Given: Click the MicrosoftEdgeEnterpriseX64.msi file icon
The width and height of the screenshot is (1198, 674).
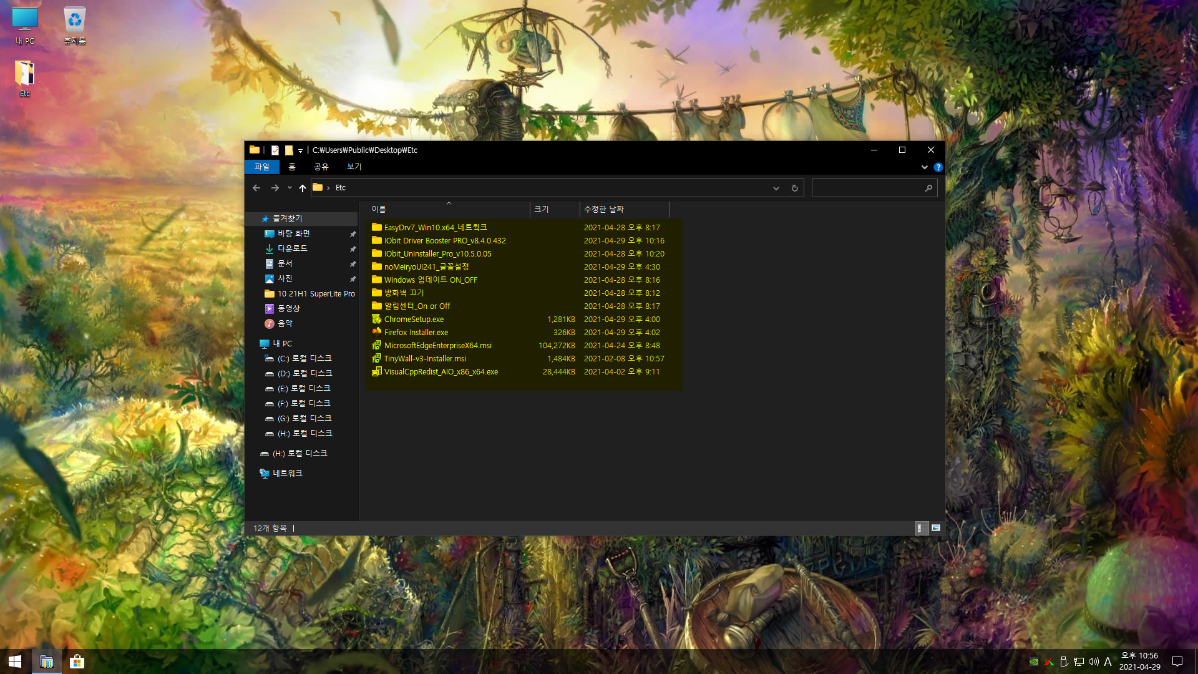Looking at the screenshot, I should [376, 345].
